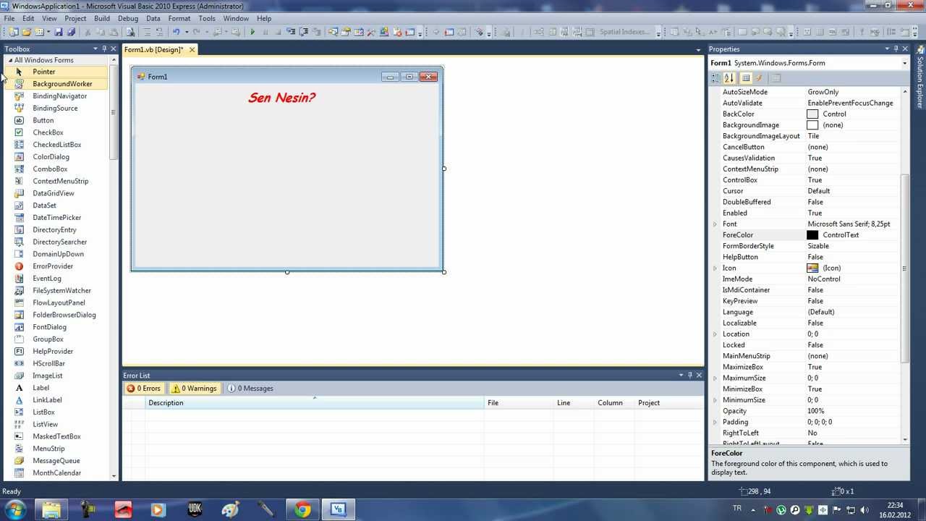
Task: Toggle the 0 Errors filter button
Action: [144, 389]
